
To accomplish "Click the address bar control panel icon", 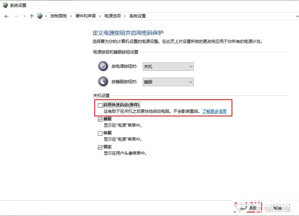I will (x=40, y=16).
